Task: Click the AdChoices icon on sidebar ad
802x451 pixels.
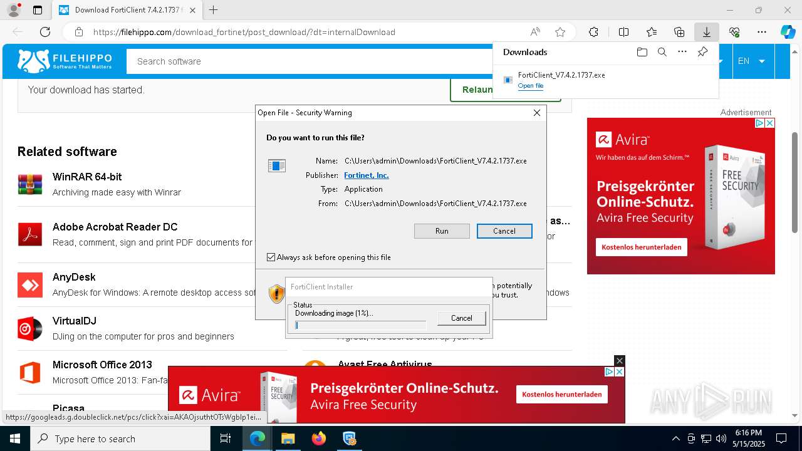Action: (x=759, y=123)
